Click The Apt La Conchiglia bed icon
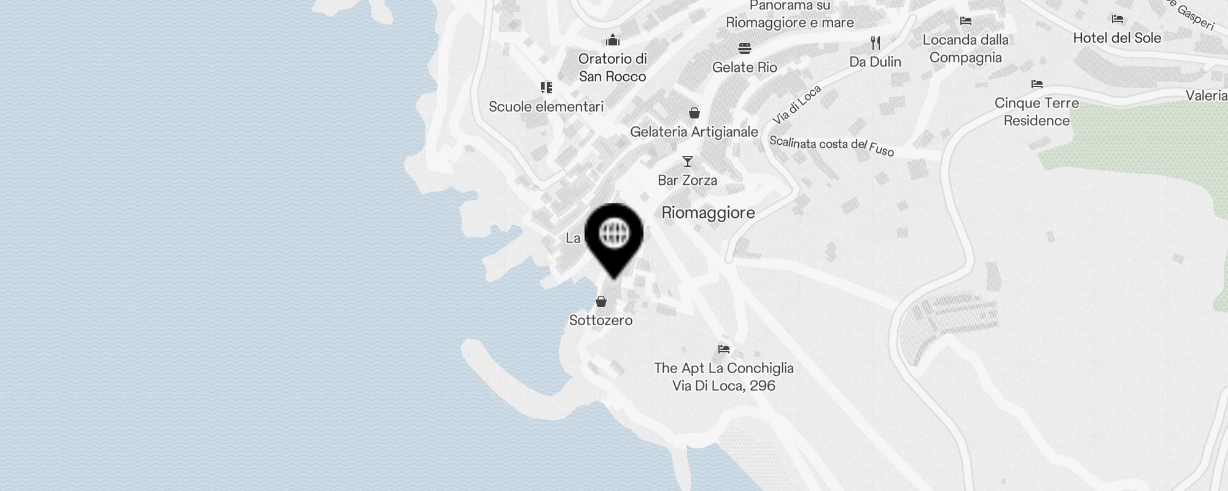Viewport: 1228px width, 491px height. [724, 349]
